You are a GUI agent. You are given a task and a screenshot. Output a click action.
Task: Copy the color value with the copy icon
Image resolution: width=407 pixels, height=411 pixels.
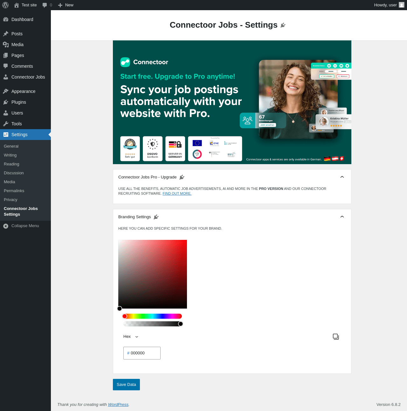(x=336, y=337)
